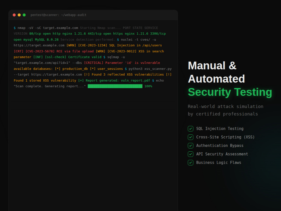281x211 pixels.
Task: Click the green 'Security Testing' heading
Action: (230, 92)
